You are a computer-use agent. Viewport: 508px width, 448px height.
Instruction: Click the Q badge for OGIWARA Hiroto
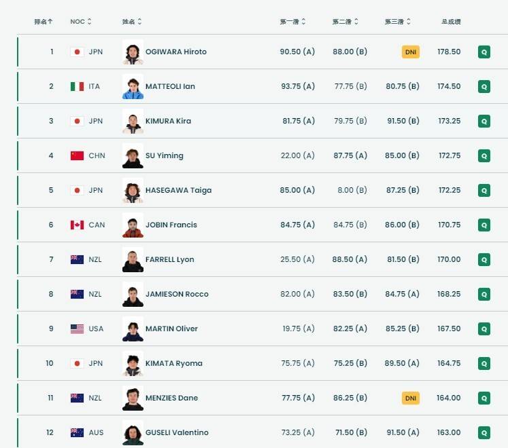[x=484, y=52]
